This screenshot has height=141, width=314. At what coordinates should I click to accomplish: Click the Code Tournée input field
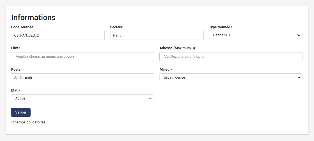pyautogui.click(x=58, y=35)
